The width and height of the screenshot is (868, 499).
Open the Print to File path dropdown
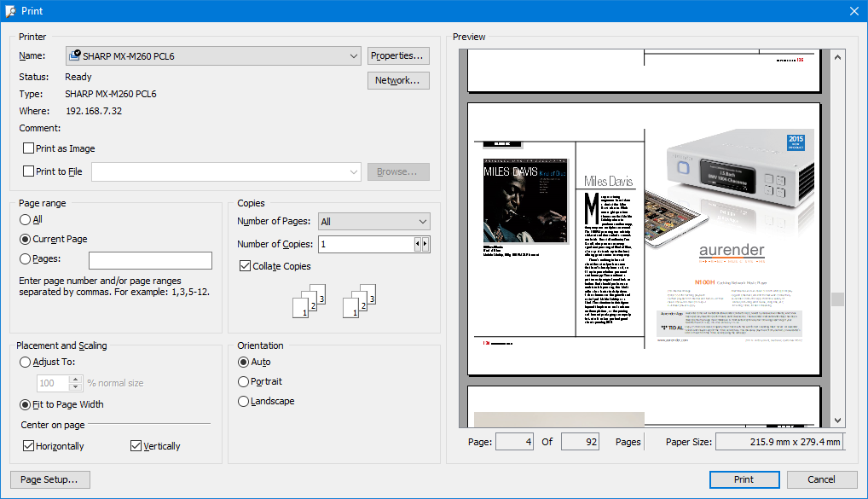pos(354,171)
